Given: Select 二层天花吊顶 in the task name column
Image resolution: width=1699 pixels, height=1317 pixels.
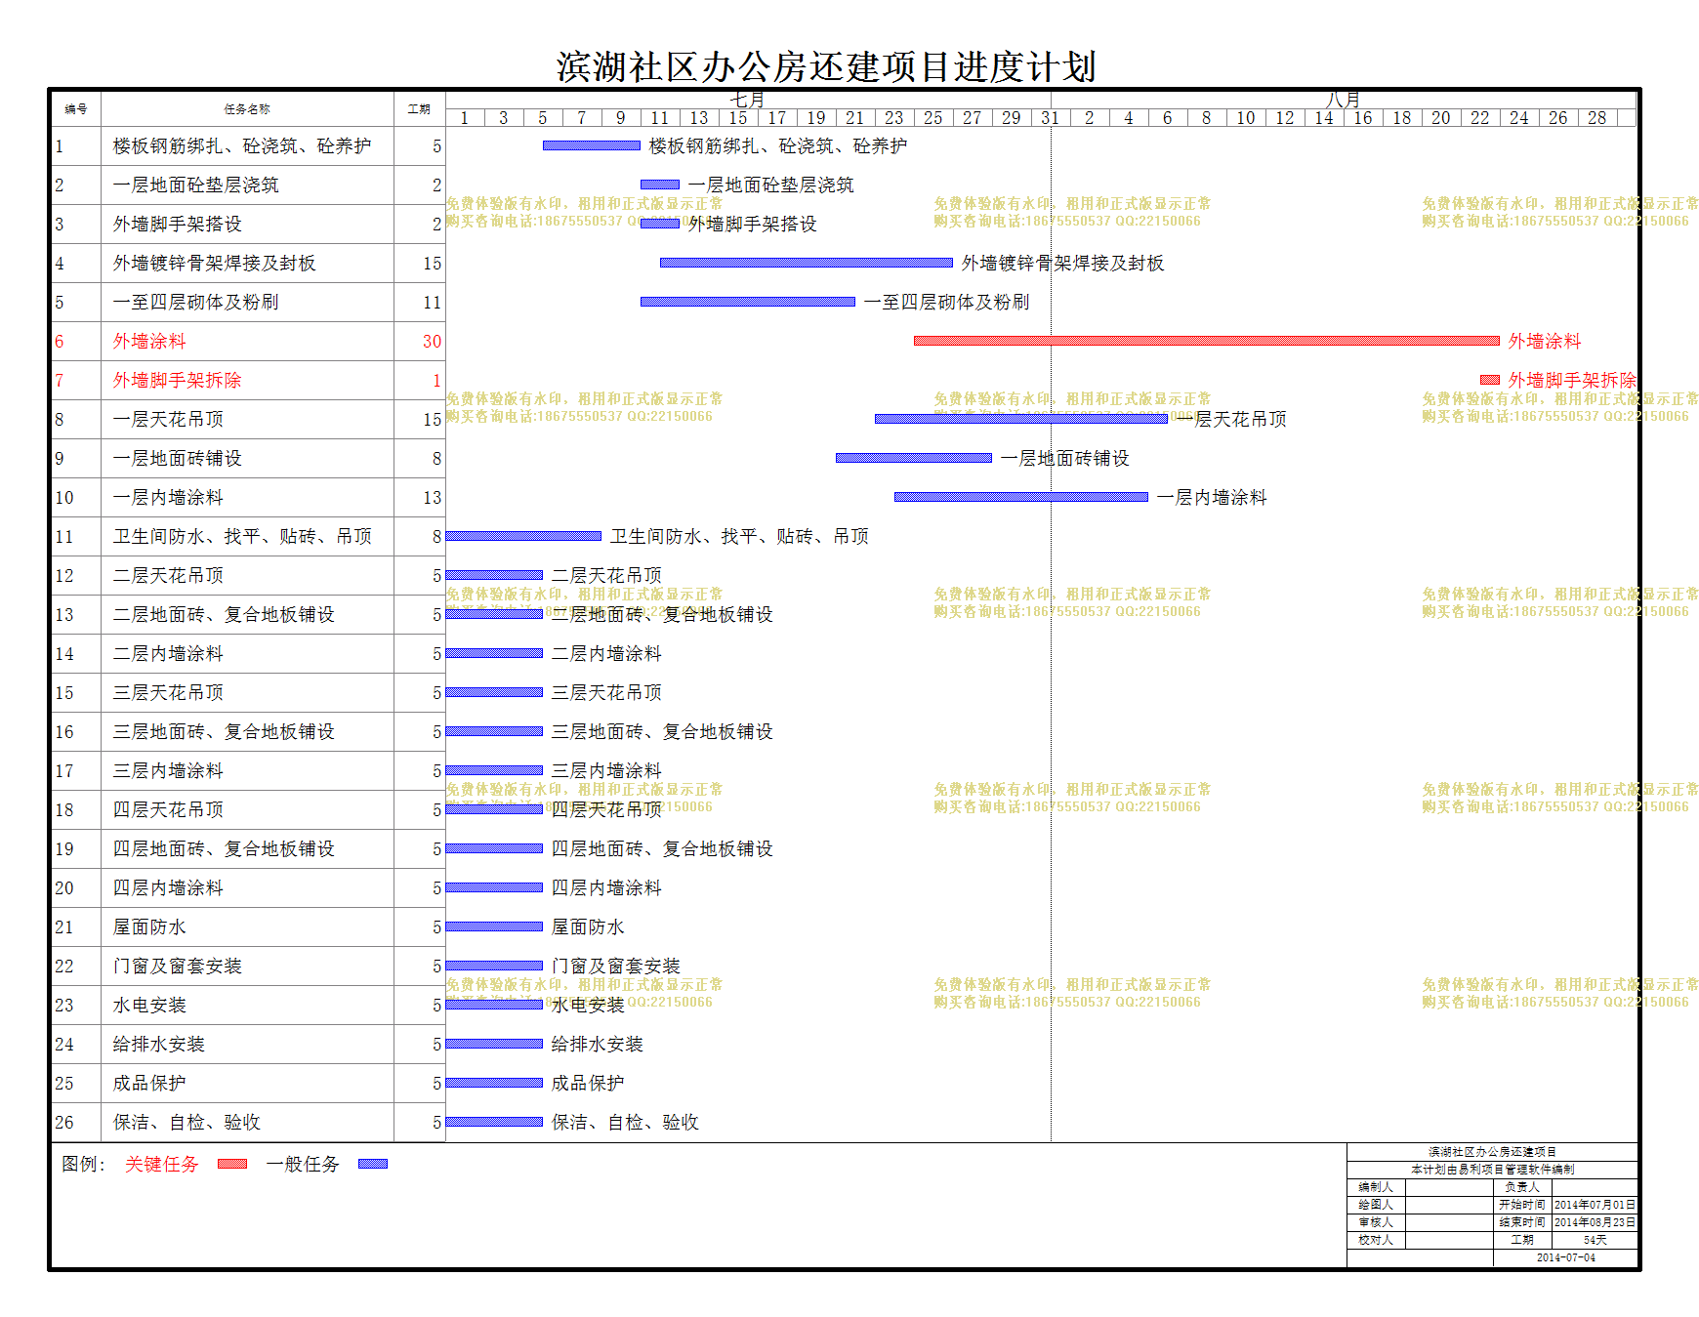Looking at the screenshot, I should pos(168,575).
